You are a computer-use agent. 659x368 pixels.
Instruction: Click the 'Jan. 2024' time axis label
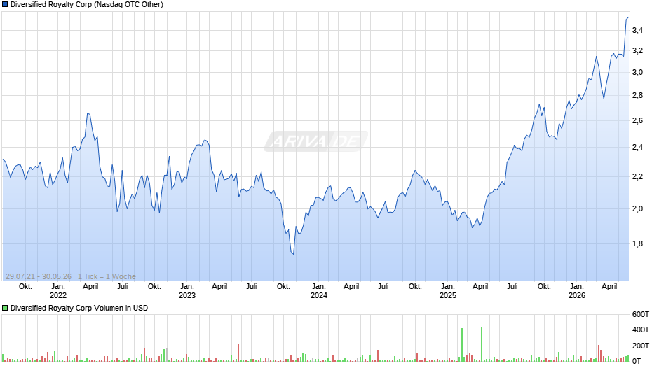click(x=318, y=291)
